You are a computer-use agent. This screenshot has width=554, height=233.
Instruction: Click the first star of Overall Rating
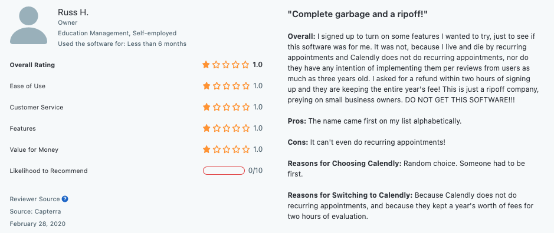click(206, 65)
